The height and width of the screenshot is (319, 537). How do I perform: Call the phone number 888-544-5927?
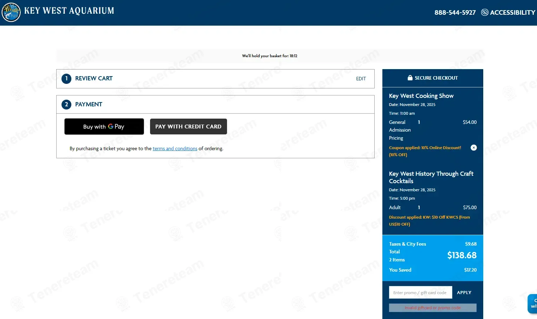tap(455, 12)
